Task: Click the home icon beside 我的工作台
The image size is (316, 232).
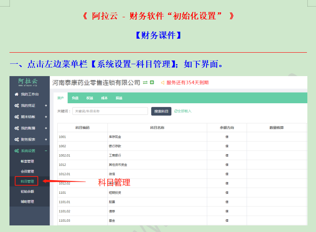Action: 16,94
